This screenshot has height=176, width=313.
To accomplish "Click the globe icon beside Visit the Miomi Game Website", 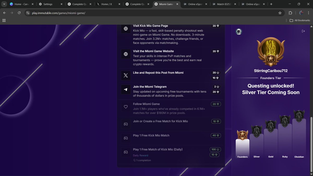I will pyautogui.click(x=126, y=54).
